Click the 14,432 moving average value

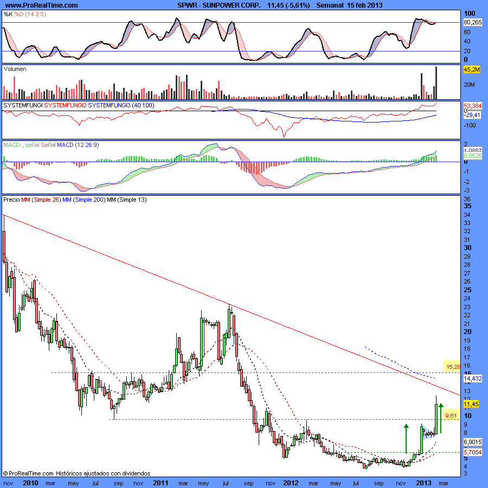click(473, 379)
